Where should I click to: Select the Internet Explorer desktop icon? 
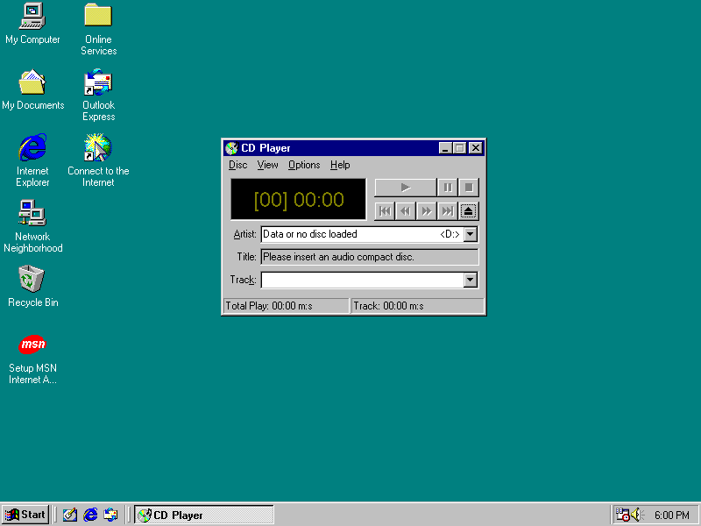click(32, 160)
